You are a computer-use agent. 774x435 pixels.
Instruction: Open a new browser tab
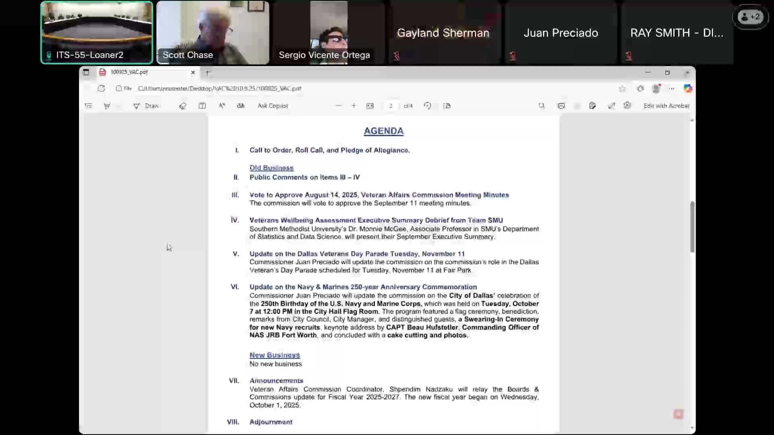pos(207,72)
